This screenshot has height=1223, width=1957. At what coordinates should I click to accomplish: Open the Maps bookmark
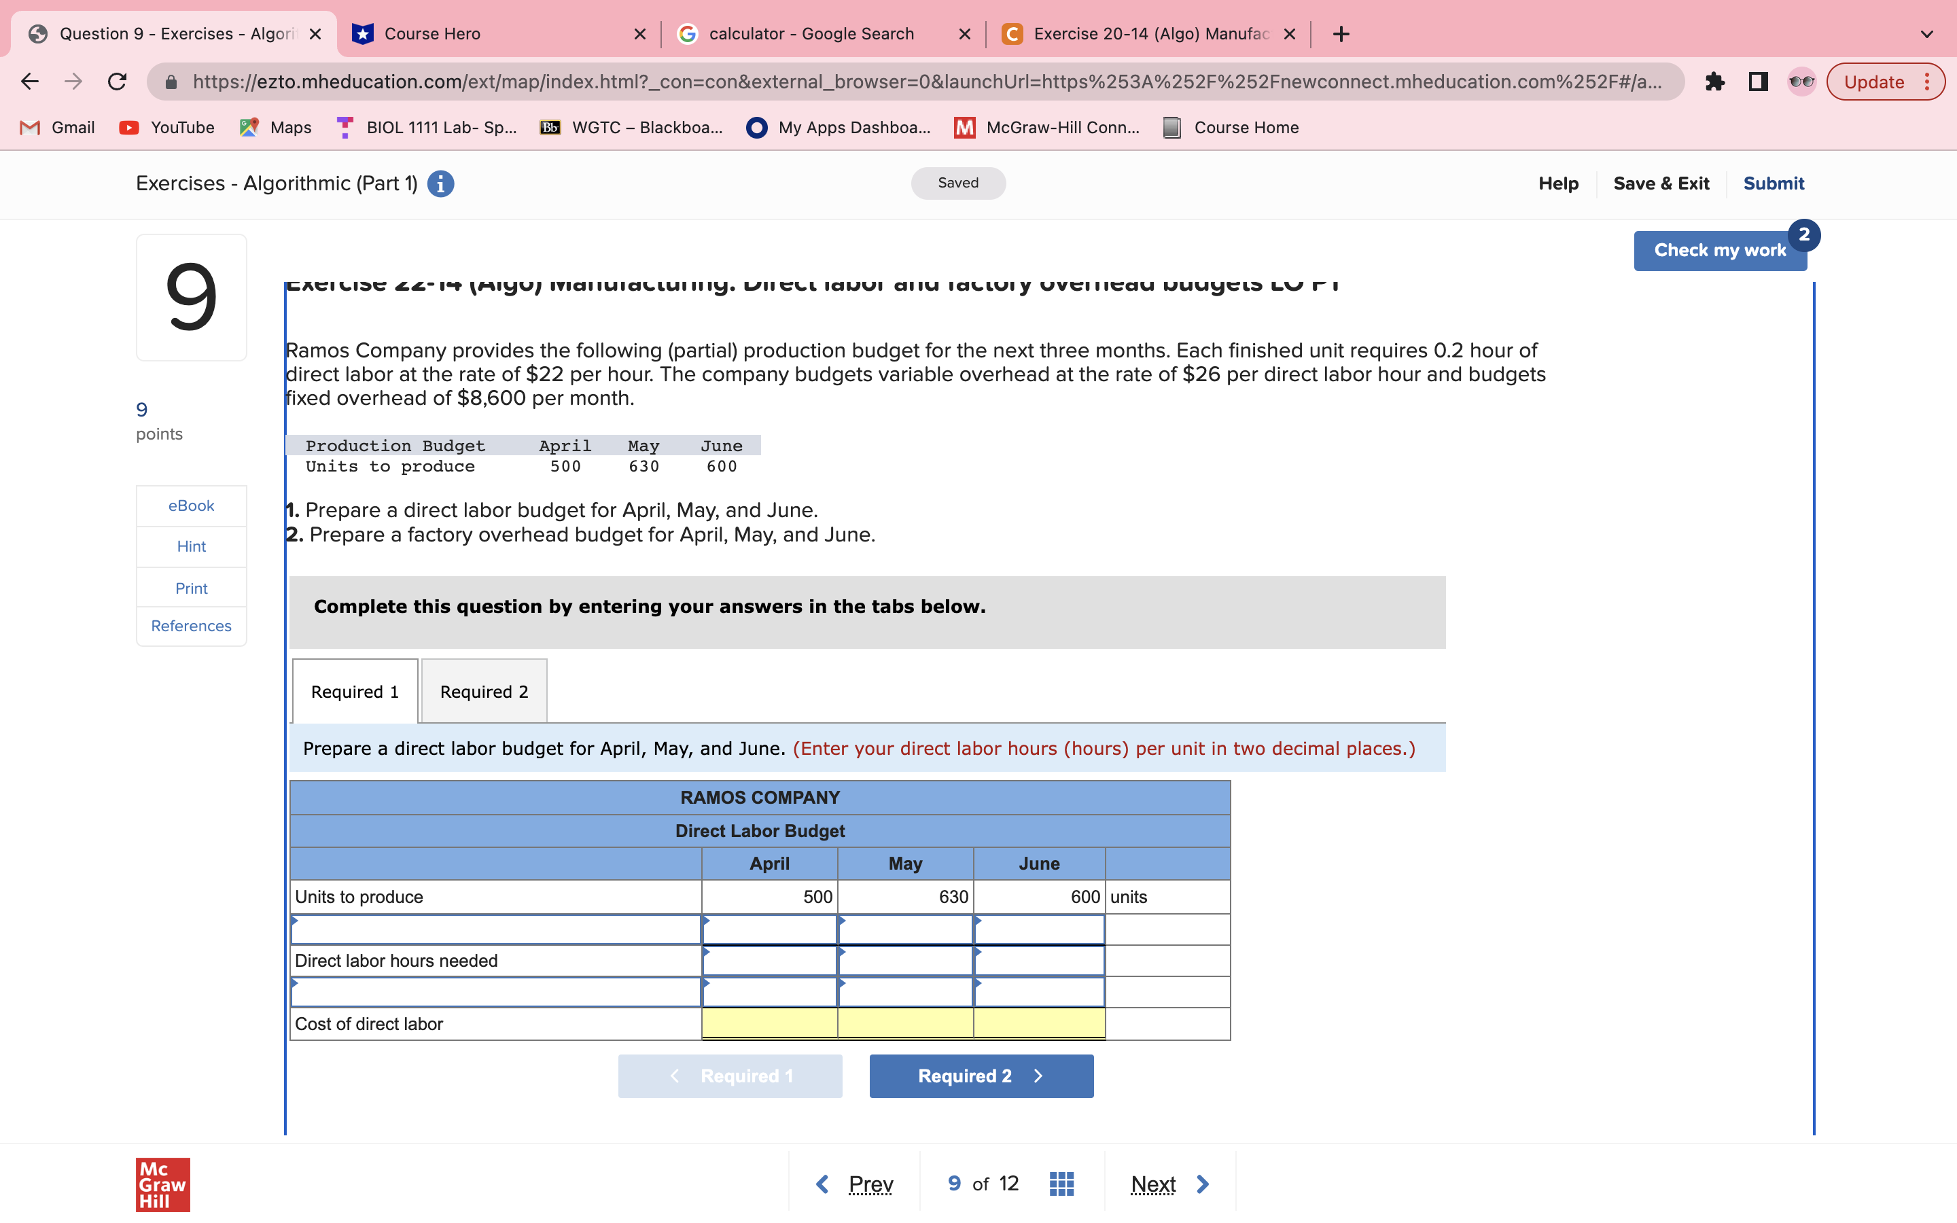[x=275, y=127]
